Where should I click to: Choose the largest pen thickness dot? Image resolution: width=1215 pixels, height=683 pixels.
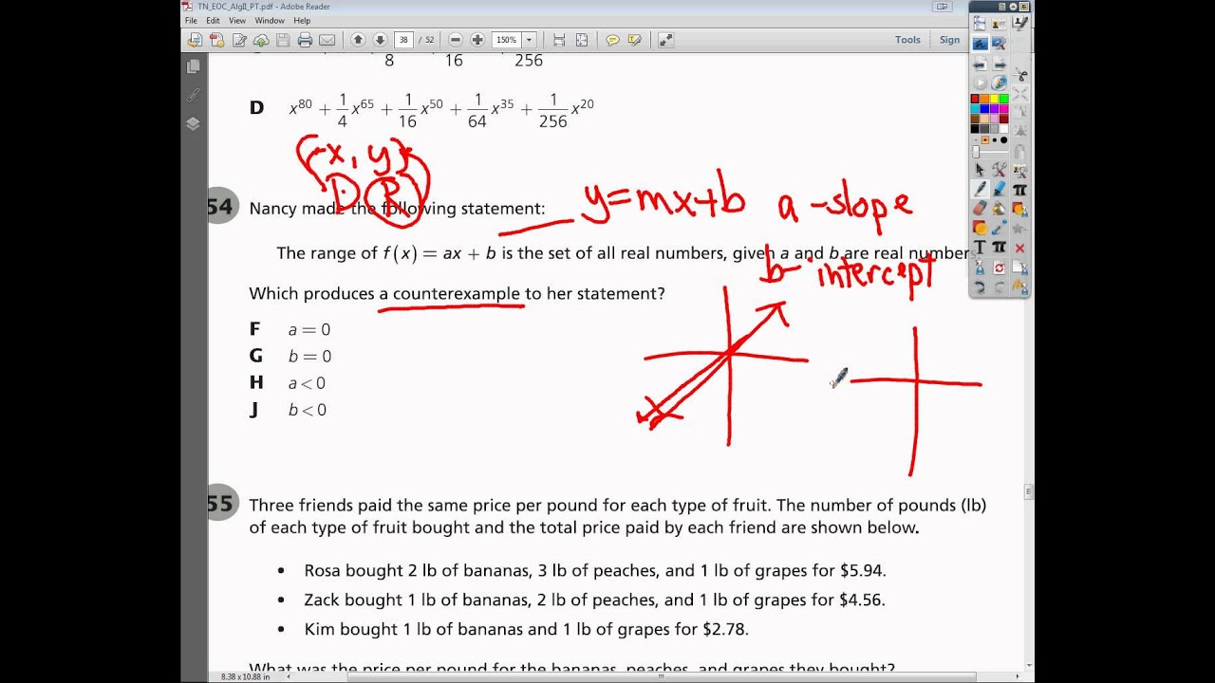pyautogui.click(x=1004, y=139)
